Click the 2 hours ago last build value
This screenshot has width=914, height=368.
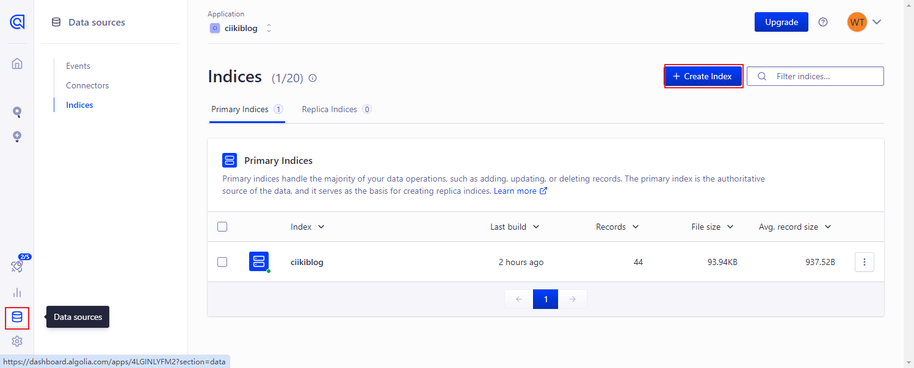tap(521, 262)
